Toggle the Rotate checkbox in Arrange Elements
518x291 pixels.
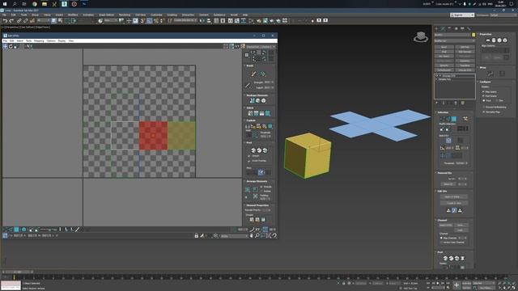click(x=261, y=191)
